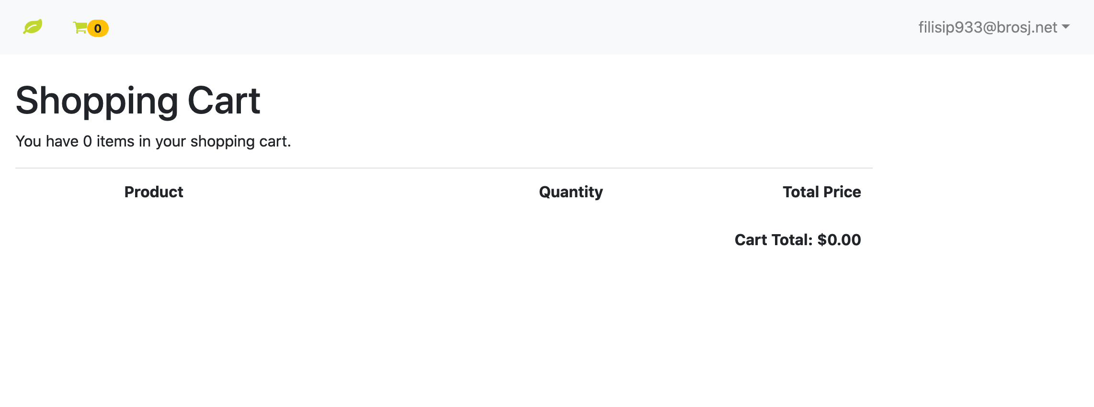Click the Shopping Cart page heading
This screenshot has height=407, width=1094.
click(x=138, y=101)
